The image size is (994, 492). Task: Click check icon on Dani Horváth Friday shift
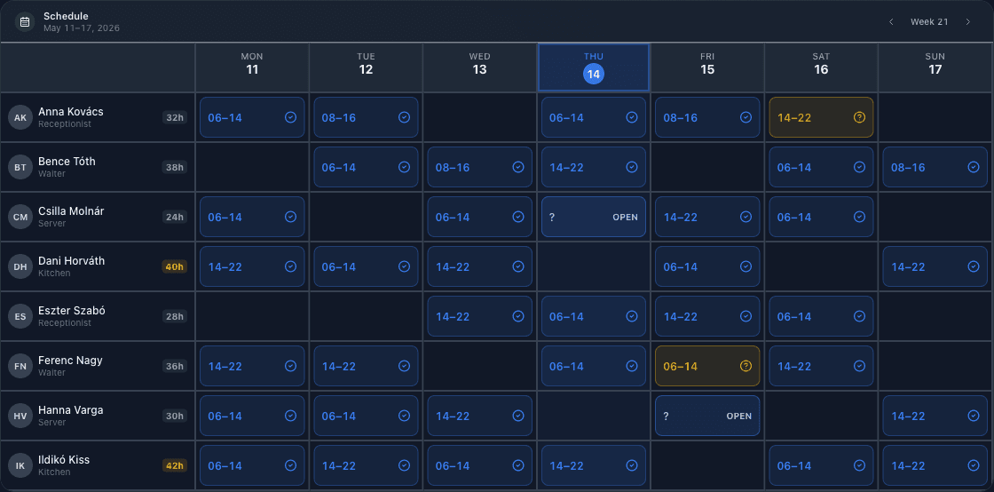pos(745,266)
